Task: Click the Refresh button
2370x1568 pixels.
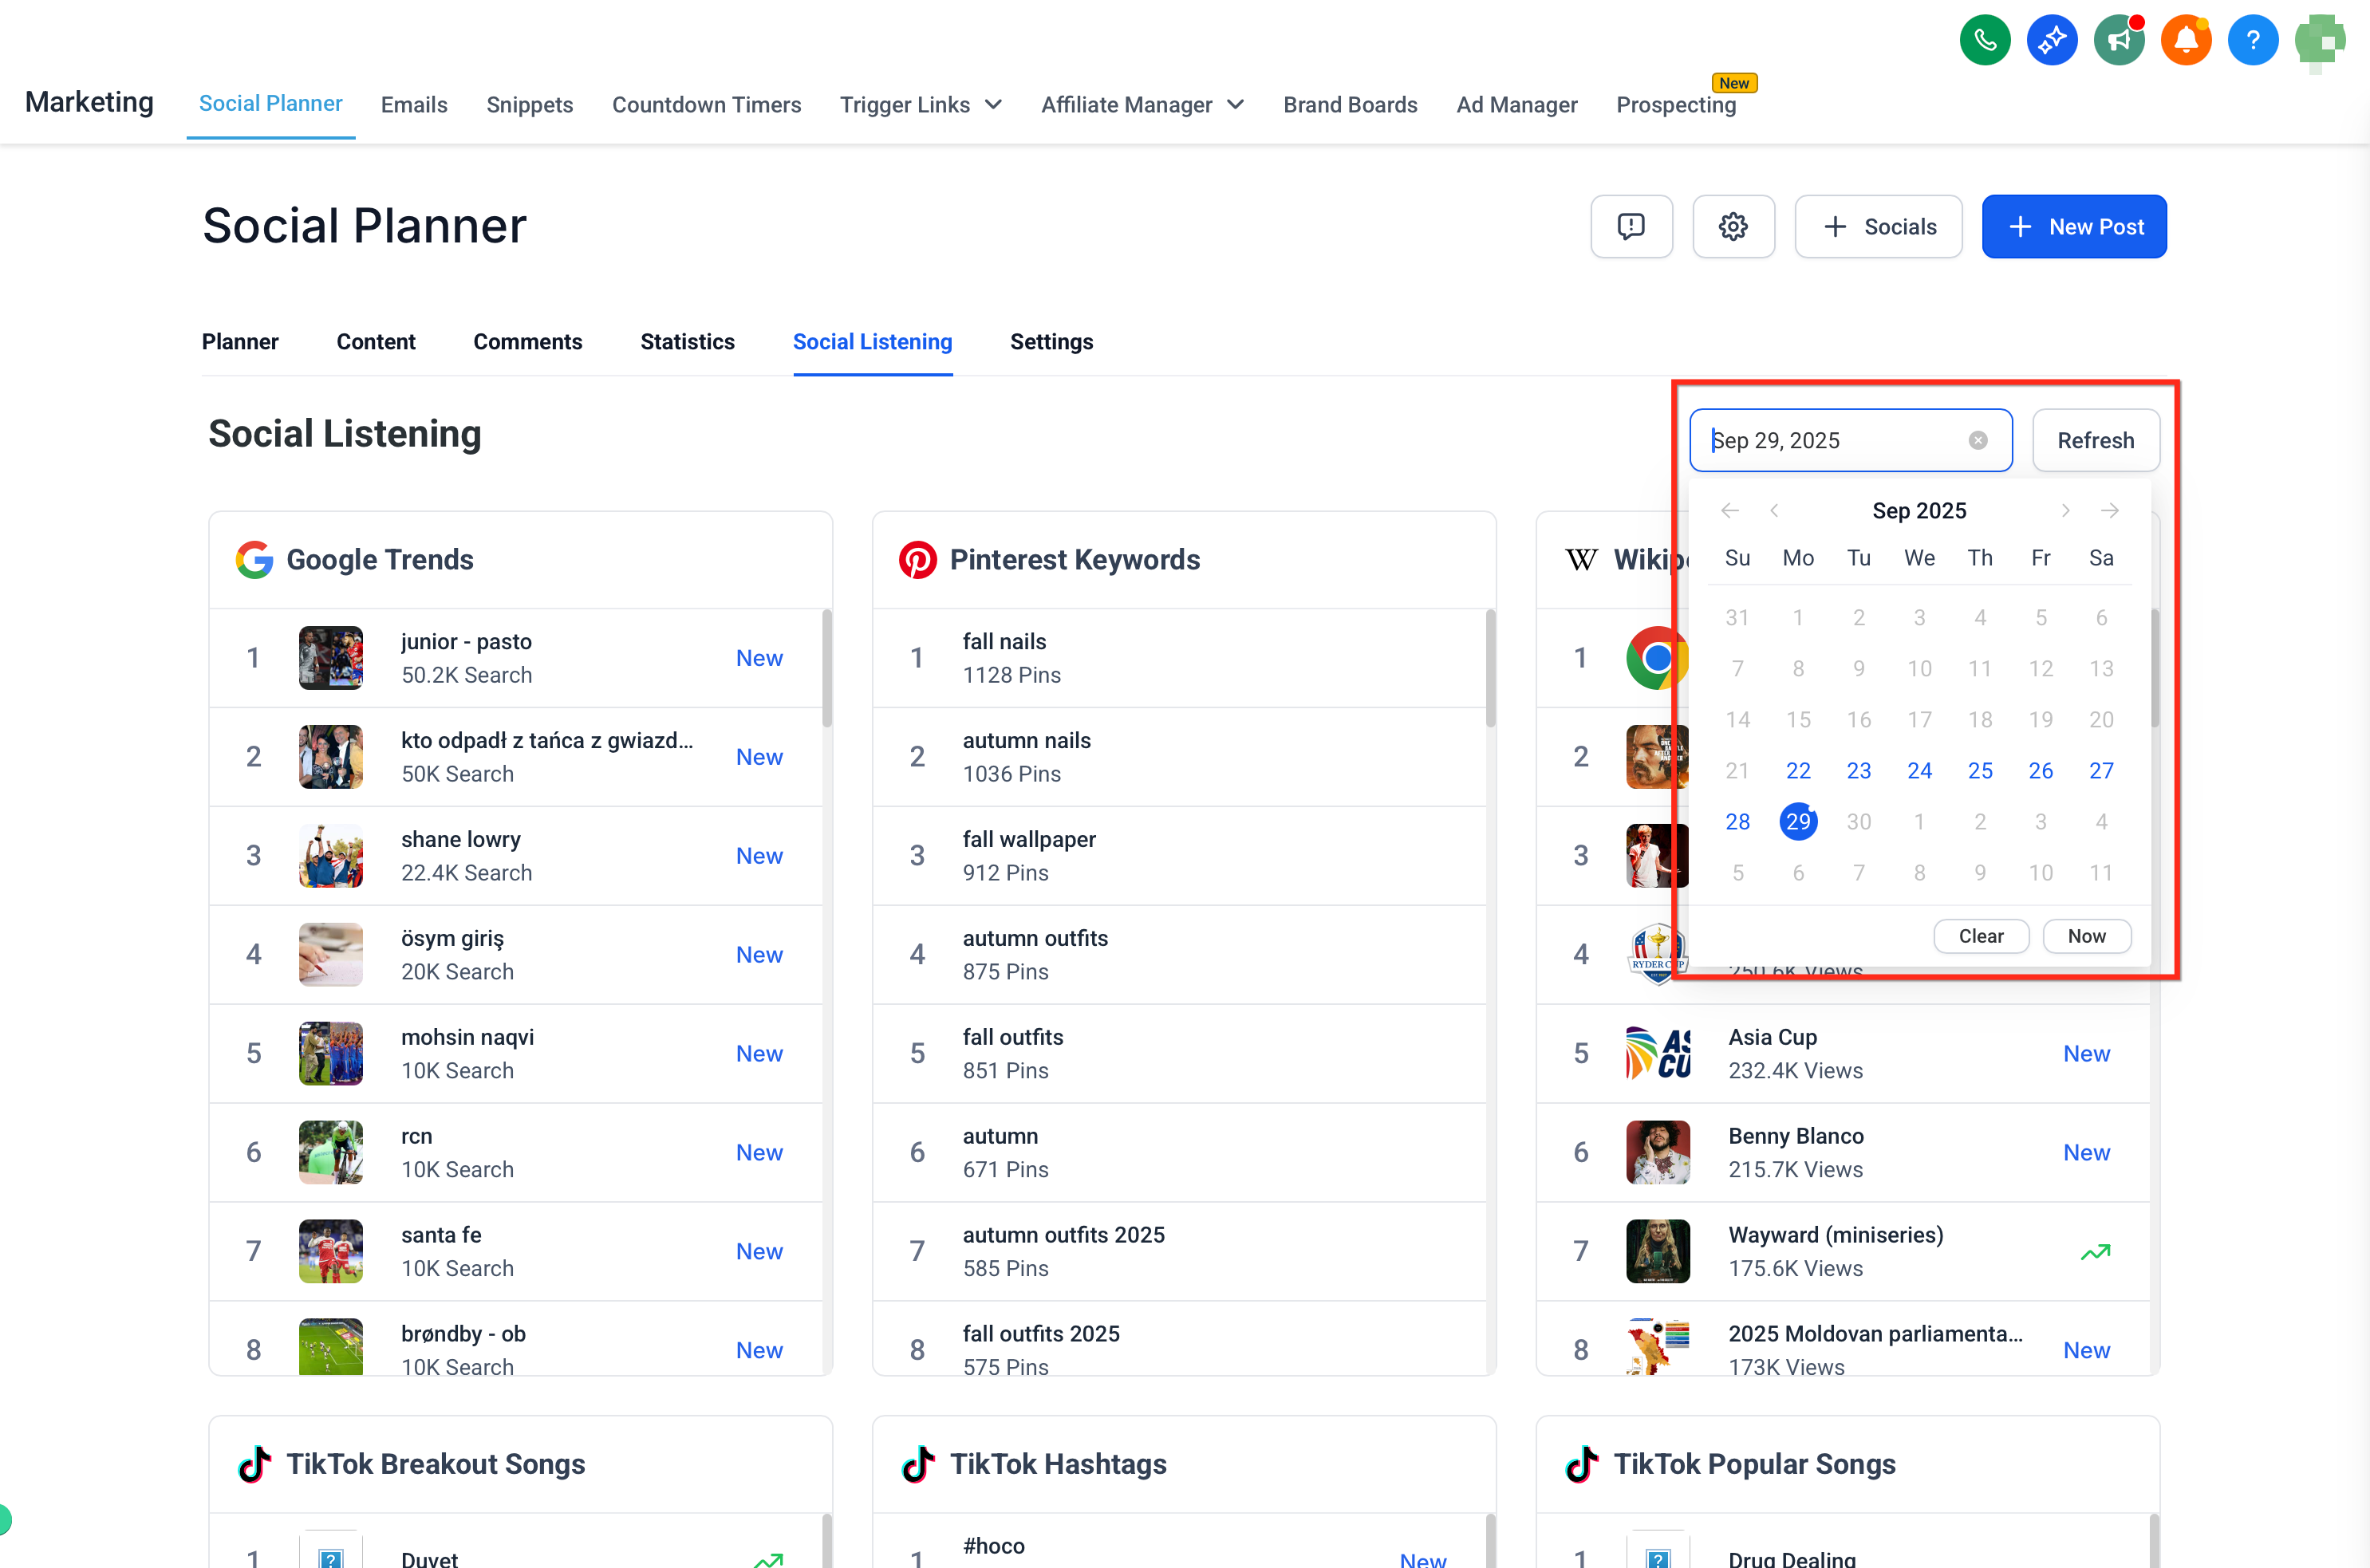Action: [x=2095, y=440]
